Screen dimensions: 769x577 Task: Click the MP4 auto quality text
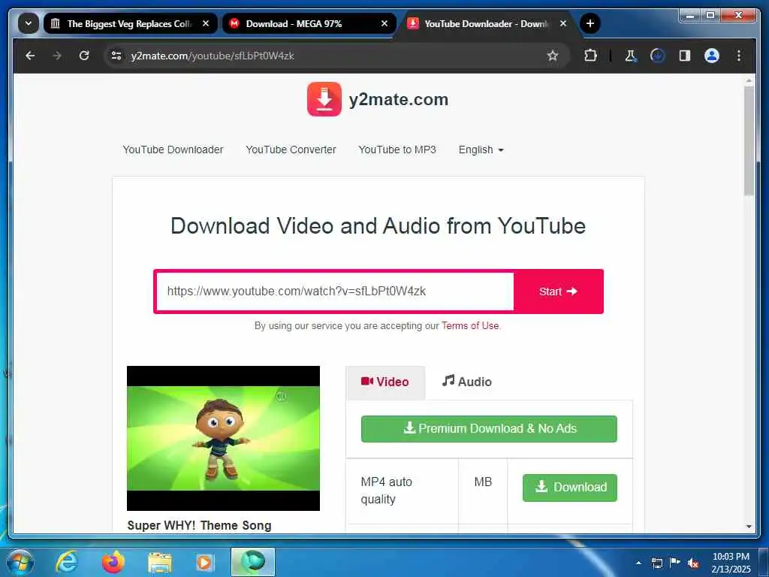387,491
